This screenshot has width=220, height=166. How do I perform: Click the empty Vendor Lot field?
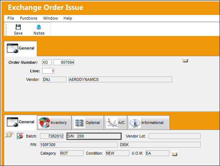pos(175,136)
